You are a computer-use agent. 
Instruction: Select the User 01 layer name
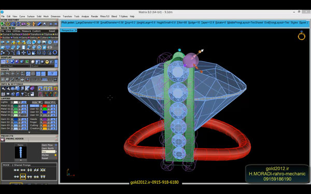tap(35, 106)
